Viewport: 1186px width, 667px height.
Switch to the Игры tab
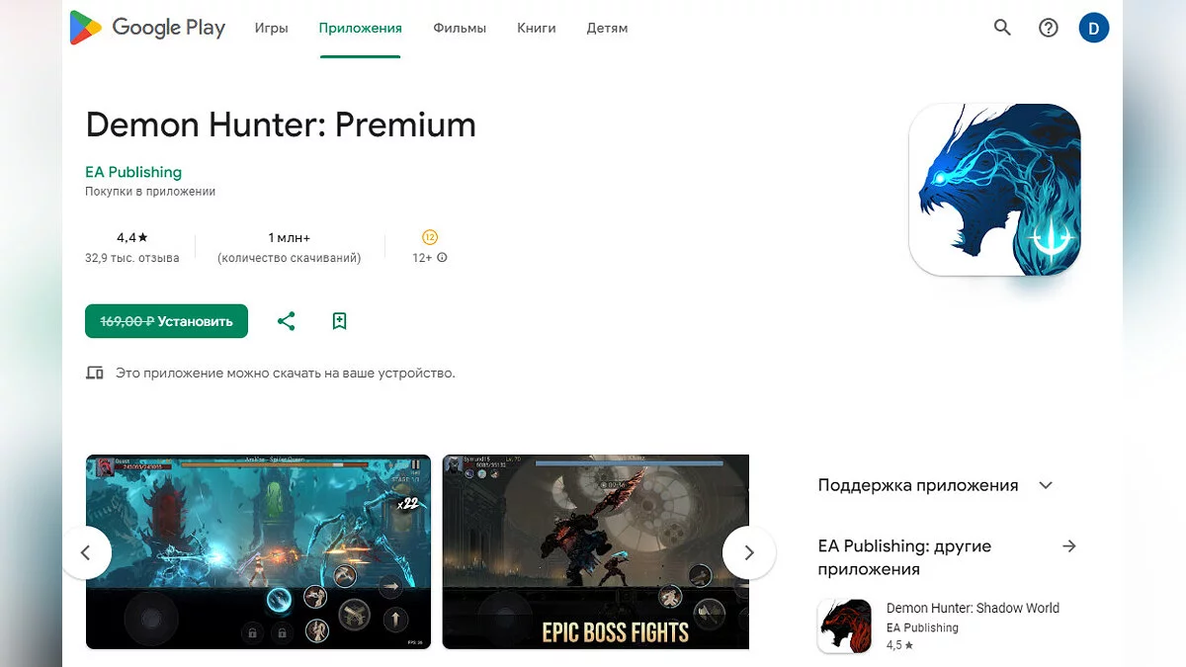pos(271,28)
